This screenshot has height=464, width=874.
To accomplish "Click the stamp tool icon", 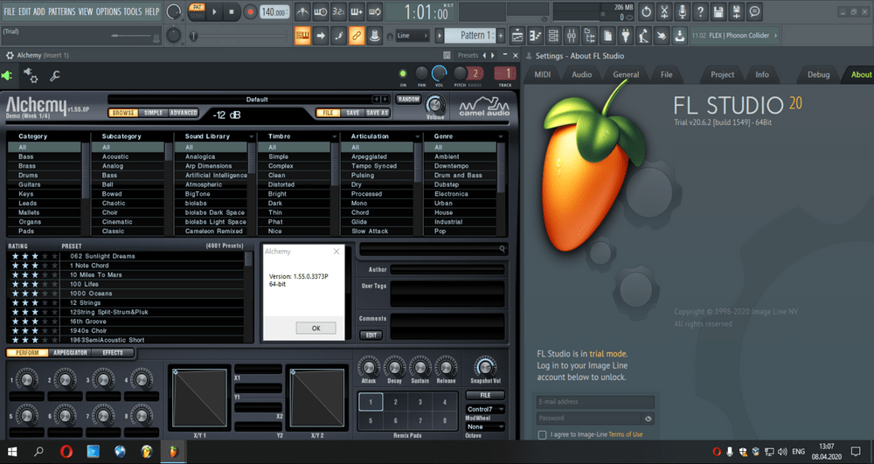I will pyautogui.click(x=375, y=36).
